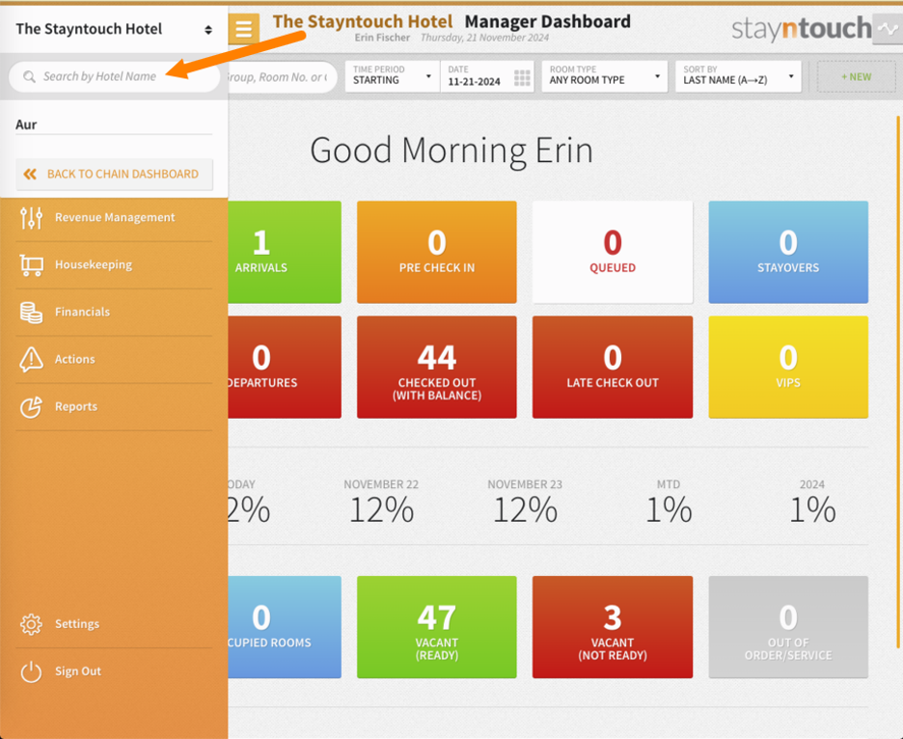Open the Pre Check In tile
Viewport: 903px width, 739px height.
(436, 253)
